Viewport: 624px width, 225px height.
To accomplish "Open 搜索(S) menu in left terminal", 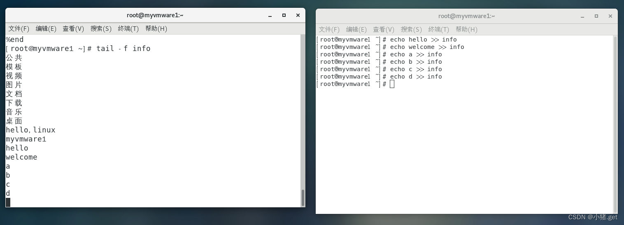I will click(101, 28).
